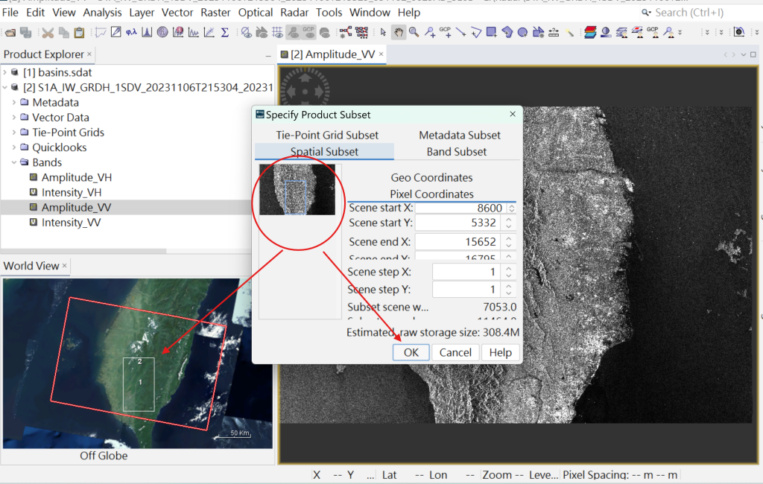Select the Draw Rectangle tool
Screen dimensions: 763x484
[492, 33]
